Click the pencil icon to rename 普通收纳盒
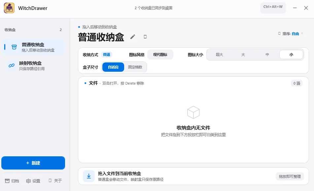 tap(133, 37)
